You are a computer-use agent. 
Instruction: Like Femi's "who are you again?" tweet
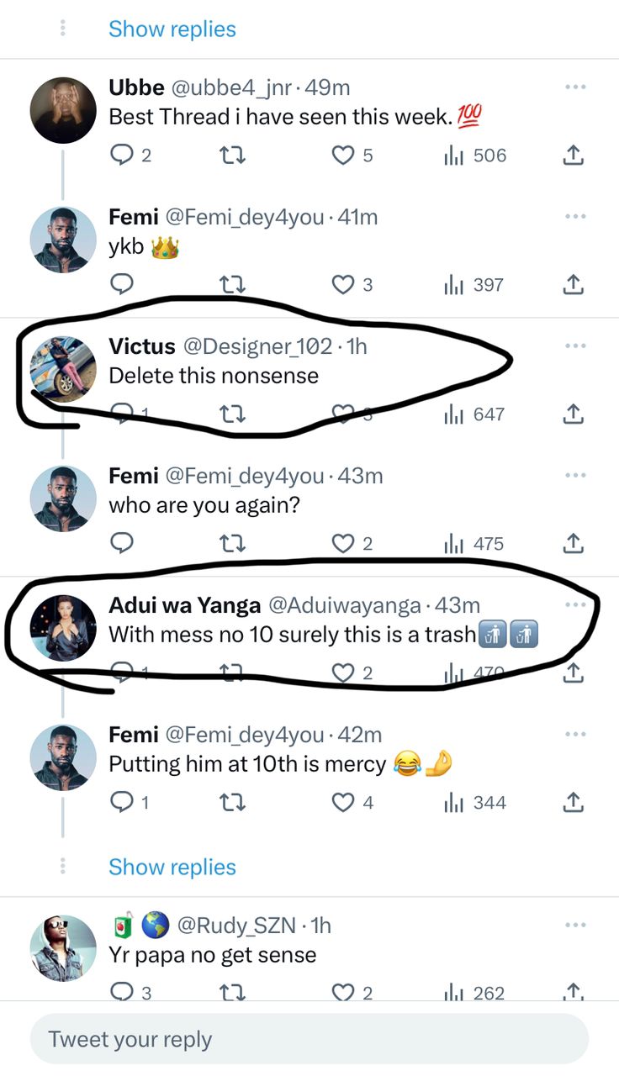pos(343,544)
